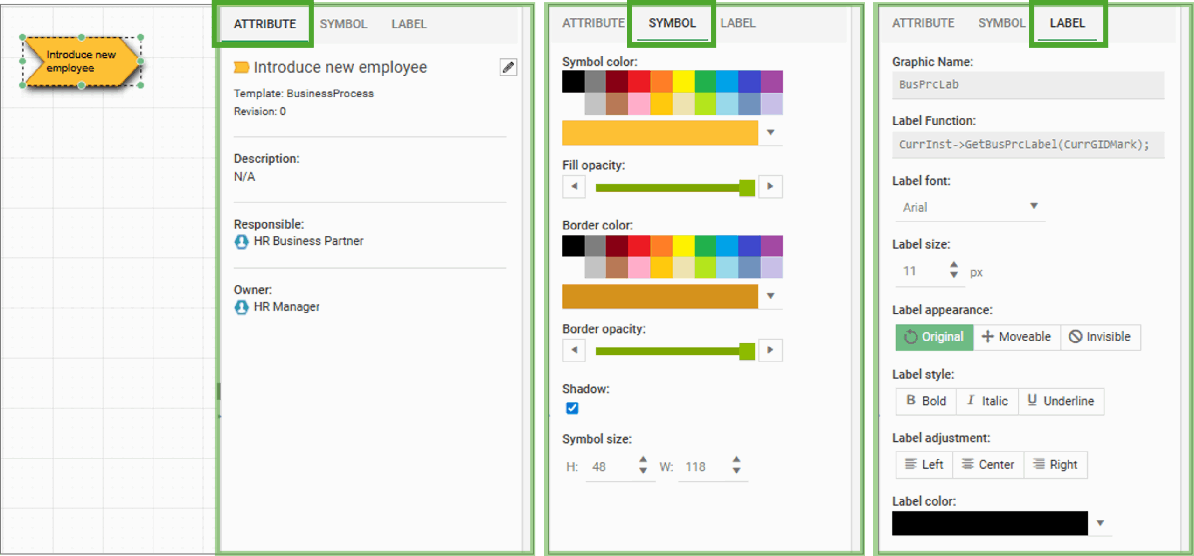
Task: Click the Fill opacity left arrow
Action: tap(574, 187)
